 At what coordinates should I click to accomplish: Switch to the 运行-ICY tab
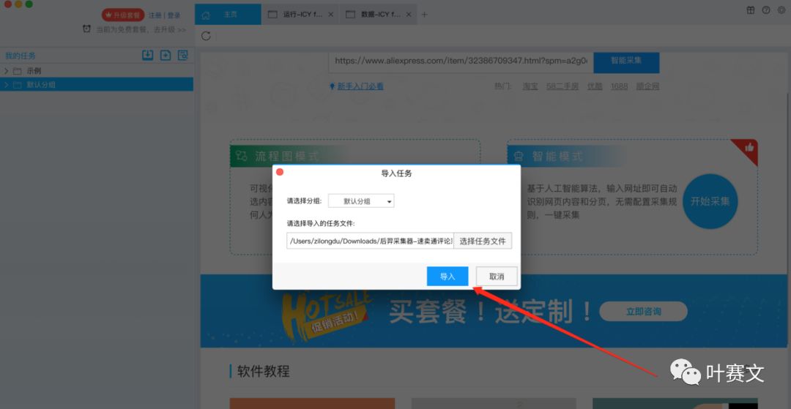pyautogui.click(x=300, y=15)
